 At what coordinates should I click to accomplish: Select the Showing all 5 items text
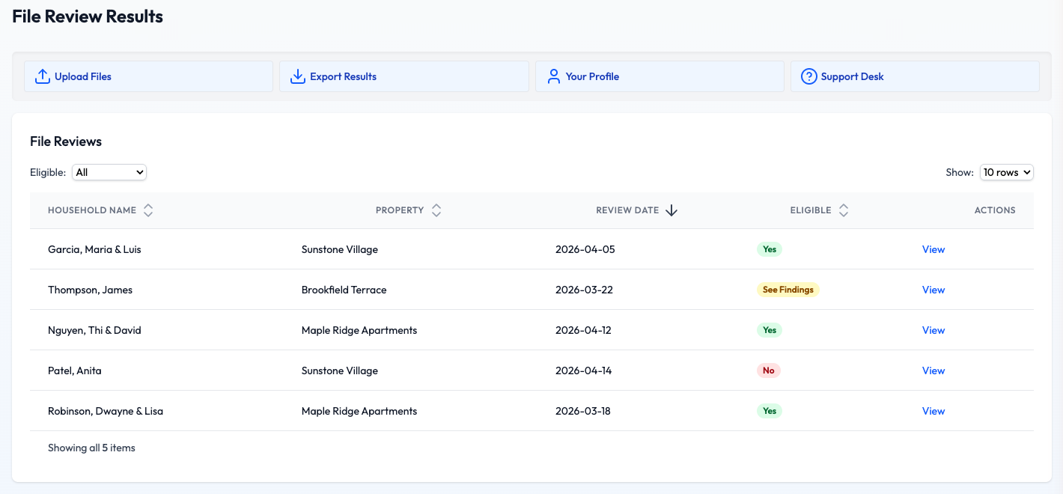[x=91, y=447]
